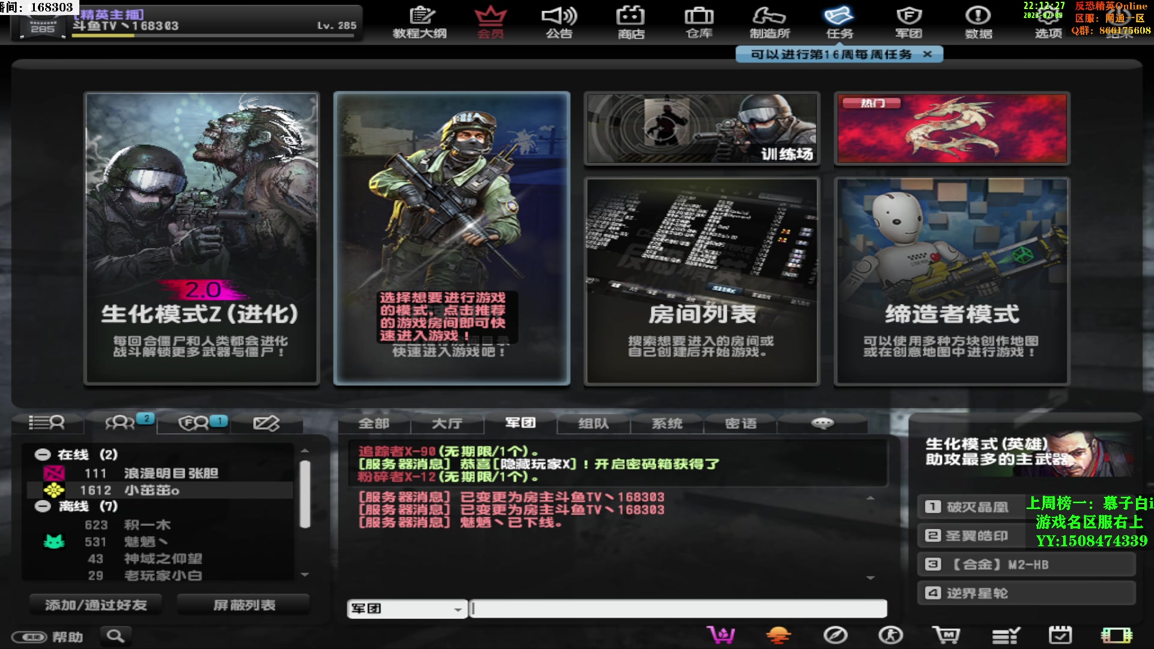Open the 军团 chat channel dropdown
The height and width of the screenshot is (649, 1154).
[x=408, y=609]
